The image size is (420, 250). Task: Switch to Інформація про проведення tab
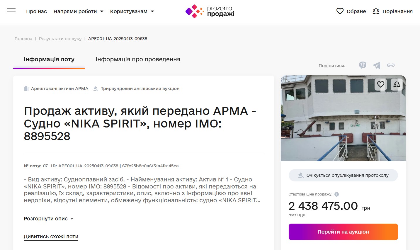138,59
